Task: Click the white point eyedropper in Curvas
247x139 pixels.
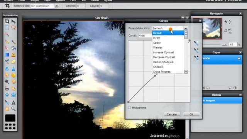Action: click(x=196, y=43)
